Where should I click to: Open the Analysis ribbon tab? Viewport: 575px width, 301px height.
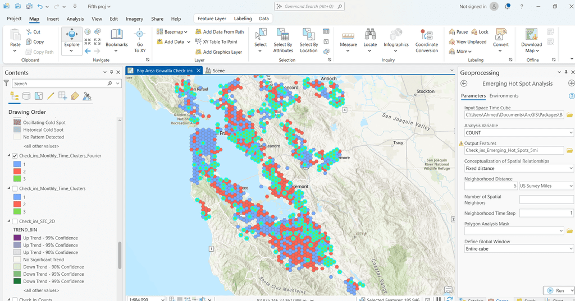pyautogui.click(x=75, y=18)
